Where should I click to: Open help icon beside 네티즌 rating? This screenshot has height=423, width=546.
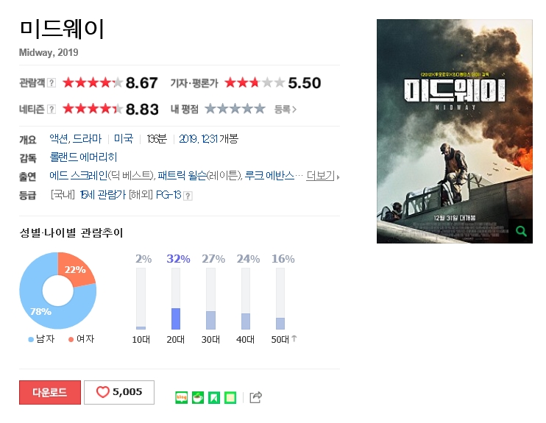click(52, 110)
